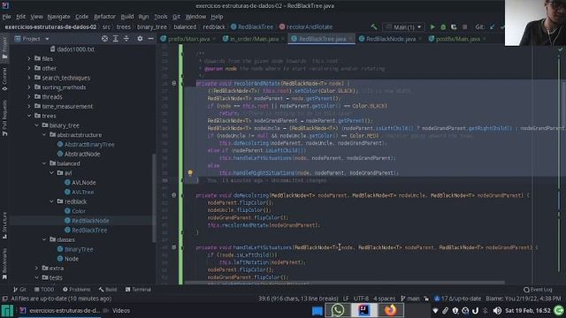Viewport: 566px width, 318px height.
Task: Click the Stop process square icon
Action: point(464,27)
